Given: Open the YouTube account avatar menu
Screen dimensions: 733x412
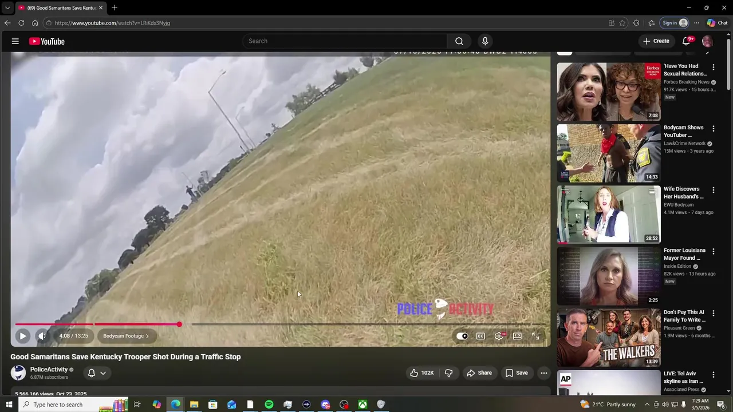Looking at the screenshot, I should (x=707, y=41).
